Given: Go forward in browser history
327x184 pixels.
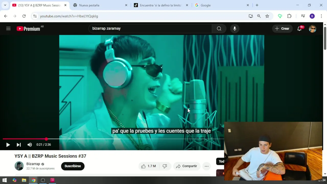Looking at the screenshot, I should click(15, 16).
